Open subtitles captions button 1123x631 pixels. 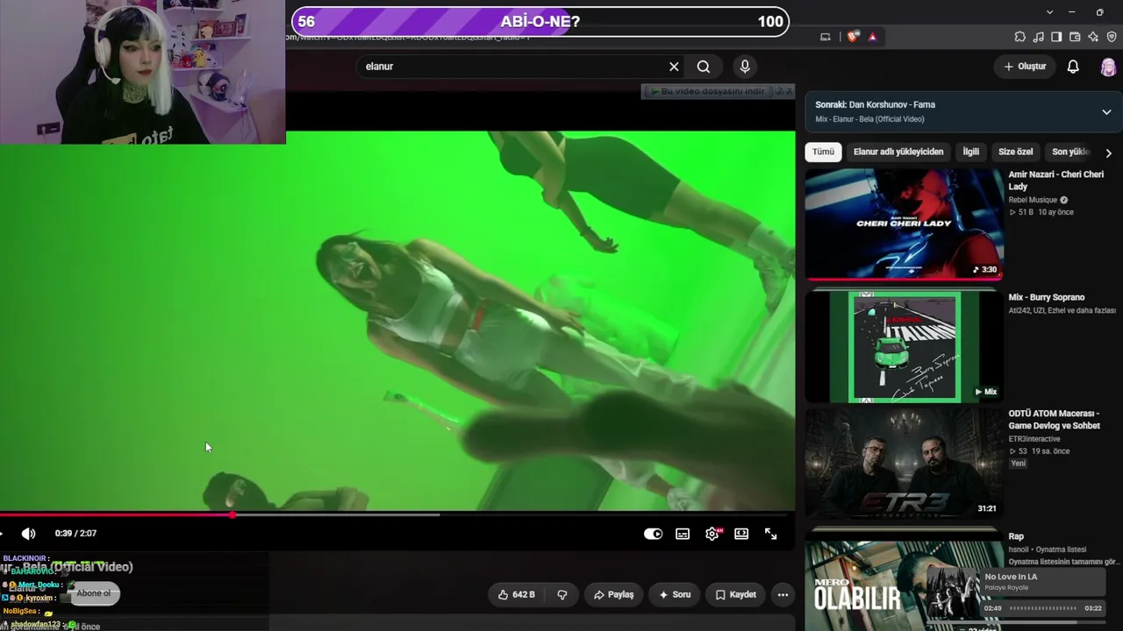[683, 534]
